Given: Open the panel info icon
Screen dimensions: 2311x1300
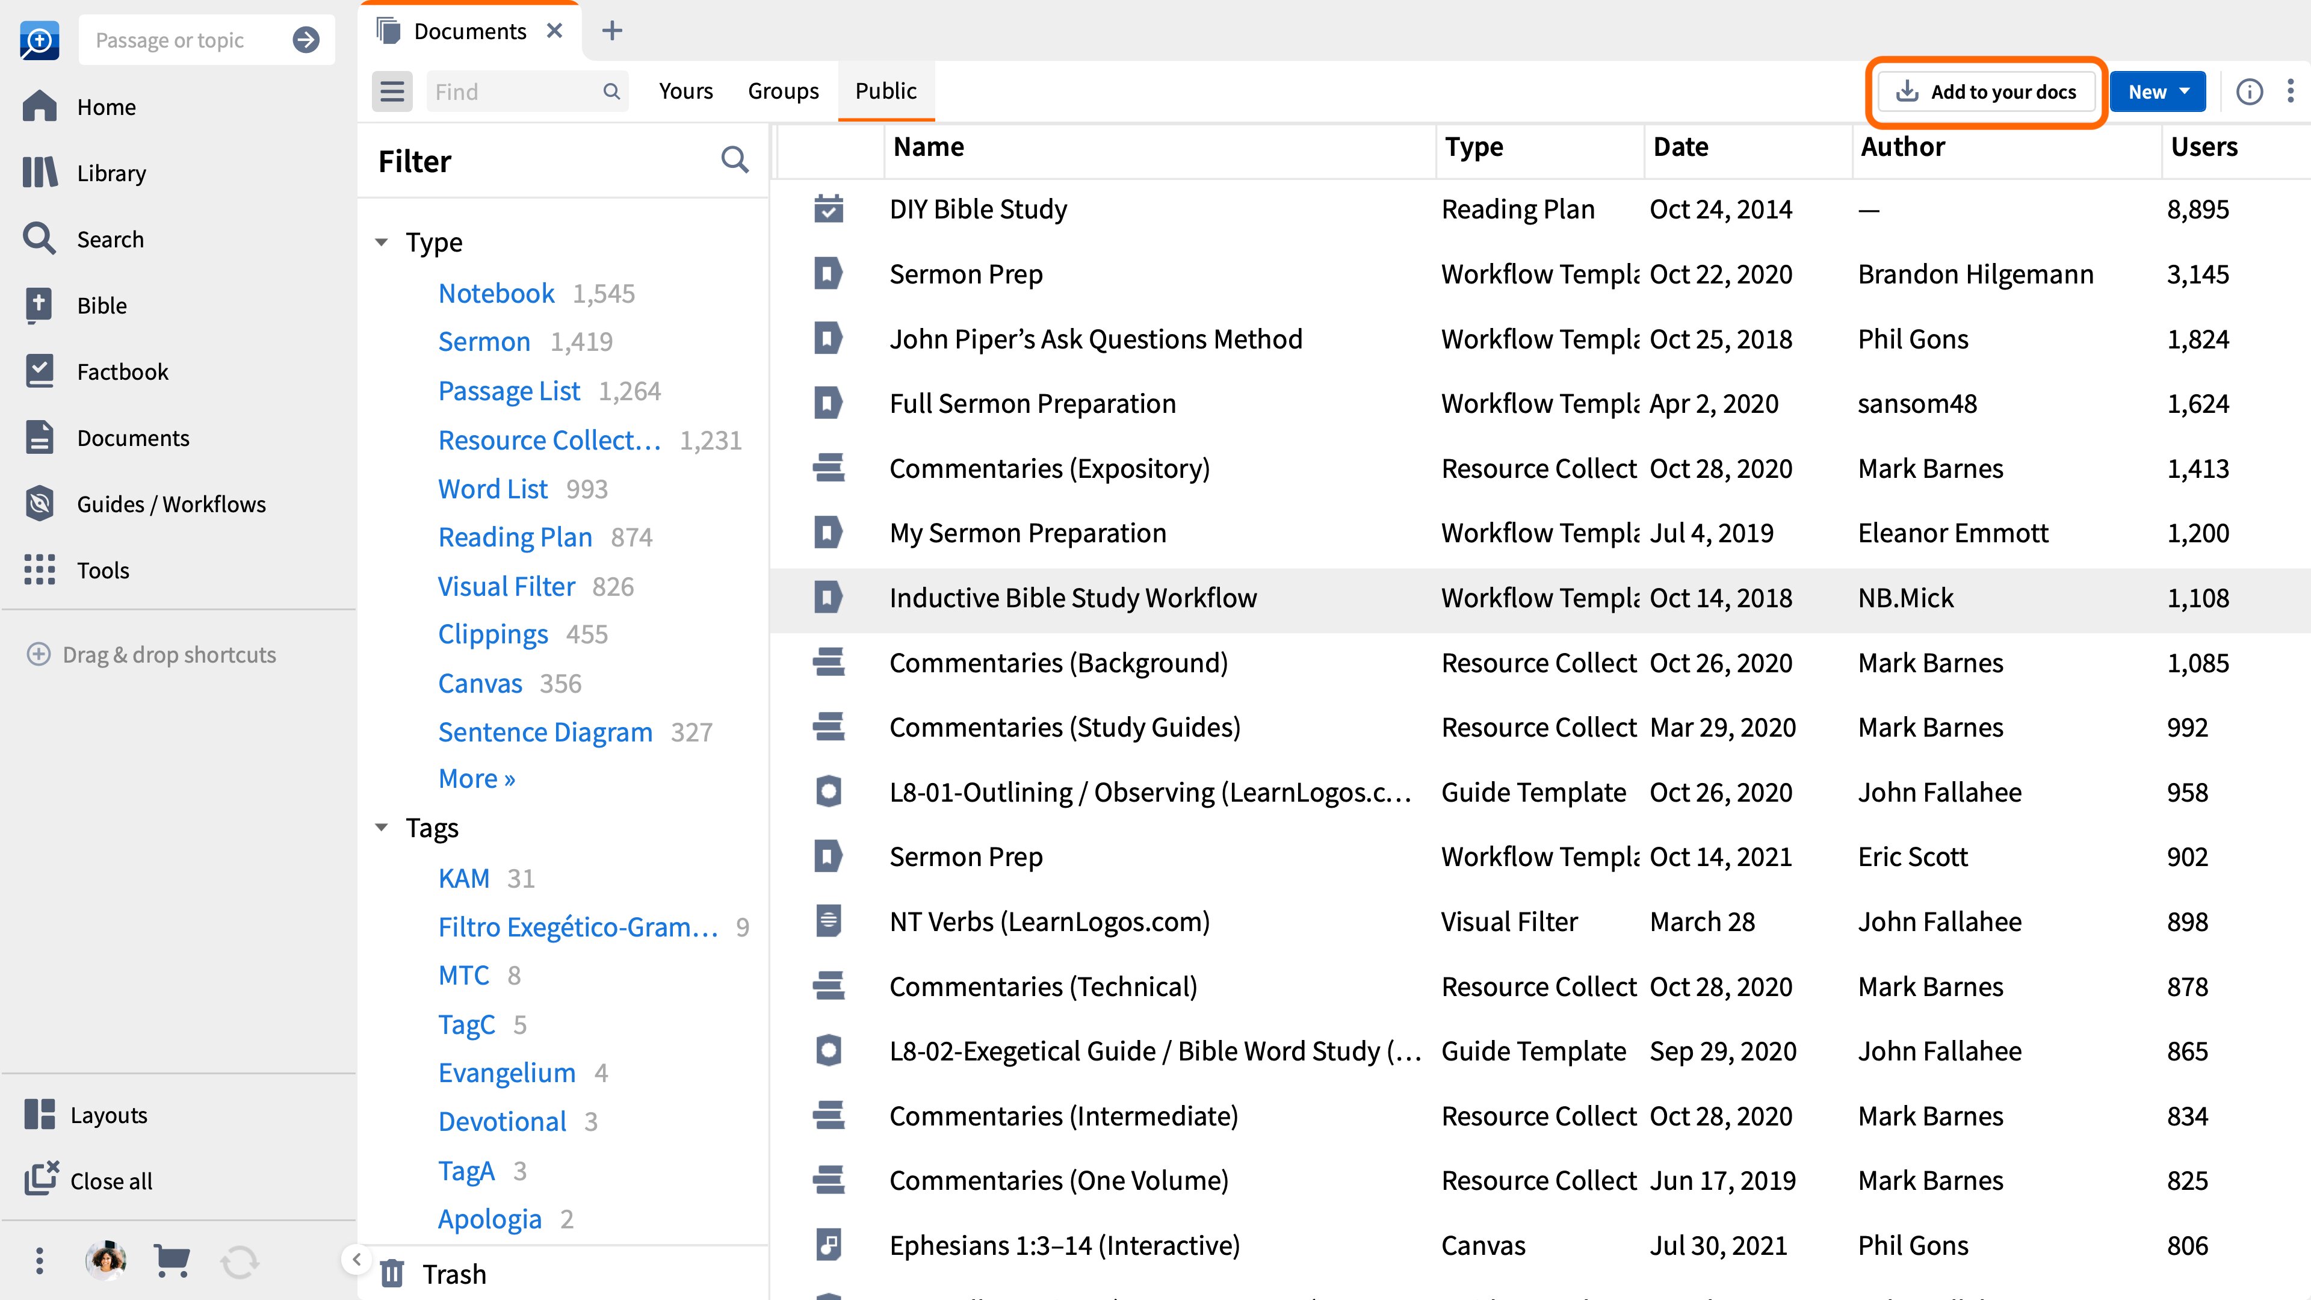Looking at the screenshot, I should click(x=2249, y=91).
